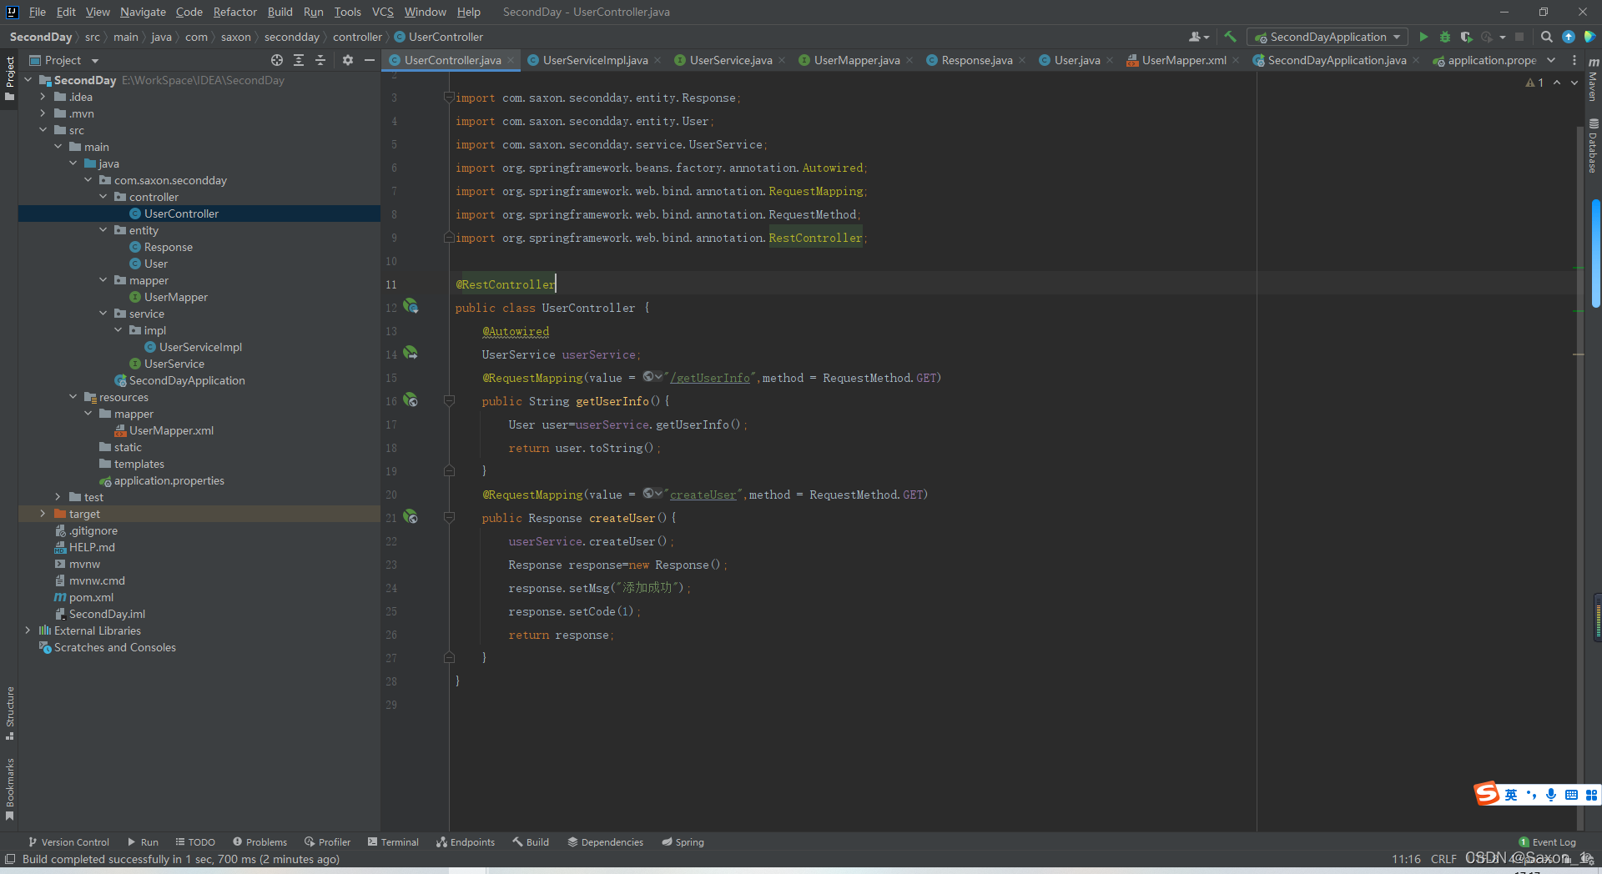Click controller in breadcrumb navigation bar

pyautogui.click(x=357, y=37)
